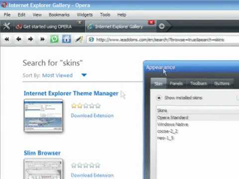Click Download Extension under Theme Manager
Image resolution: width=239 pixels, height=179 pixels.
[x=92, y=115]
